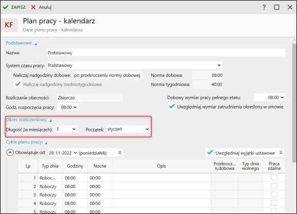The image size is (297, 214).
Task: Check Praca zdalna box for row 1
Action: coord(274,177)
